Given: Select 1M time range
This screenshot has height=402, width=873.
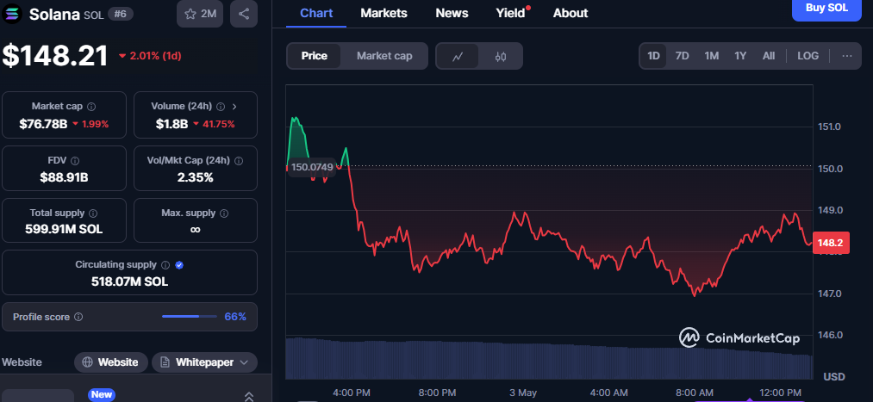Looking at the screenshot, I should (712, 56).
